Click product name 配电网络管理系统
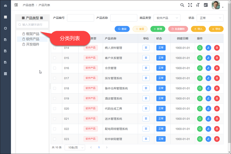The height and width of the screenshot is (154, 231). tap(116, 129)
